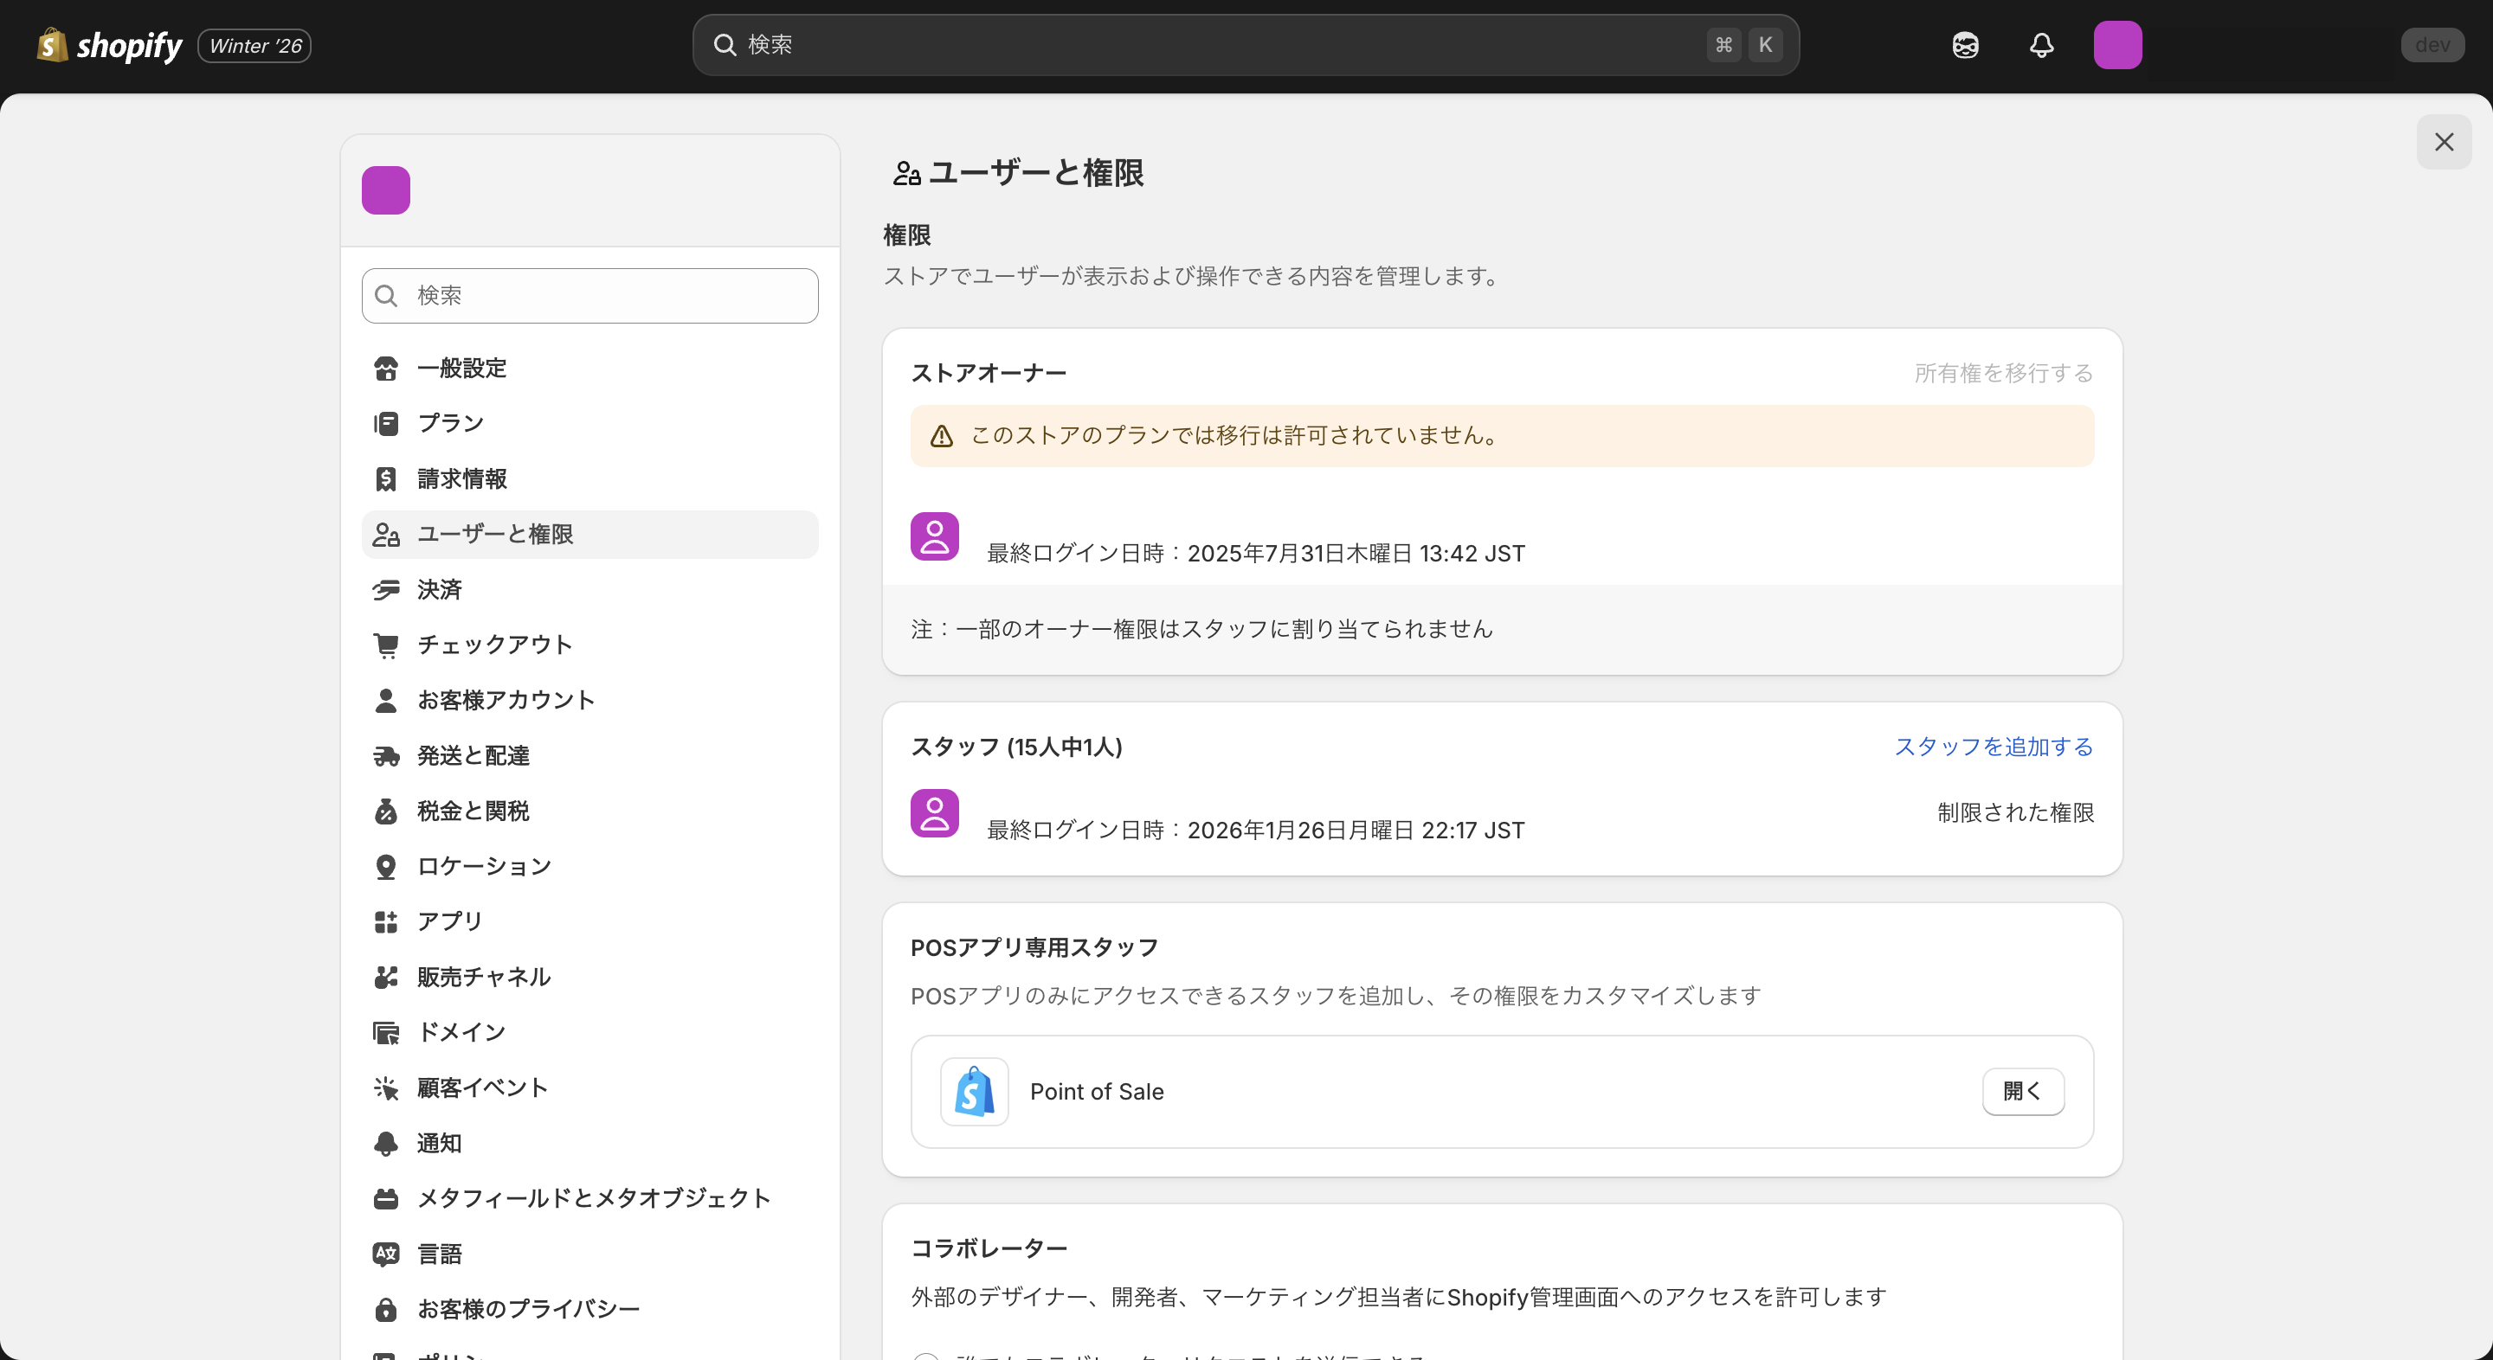Viewport: 2493px width, 1360px height.
Task: Open the 販売チャネル settings section
Action: pos(483,977)
